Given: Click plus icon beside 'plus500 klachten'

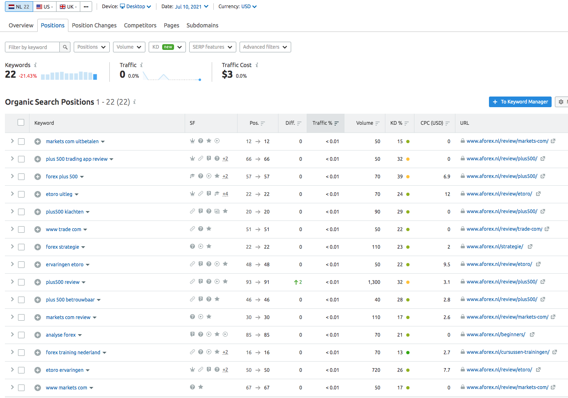Looking at the screenshot, I should point(38,212).
